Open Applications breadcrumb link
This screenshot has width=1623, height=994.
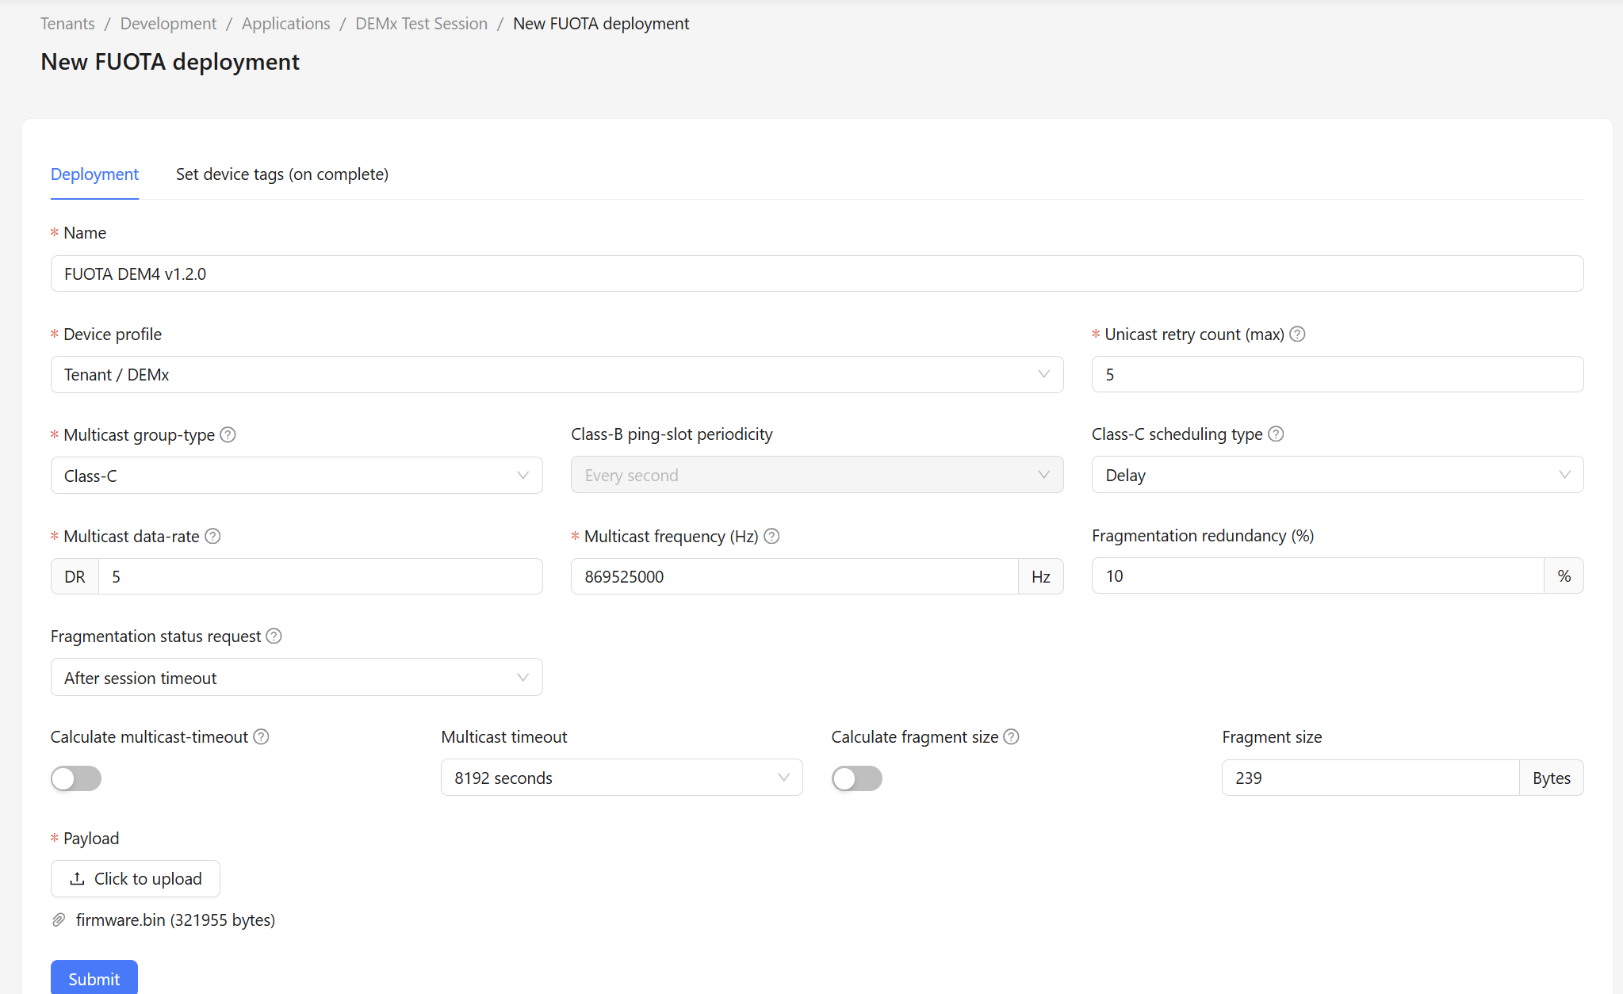[x=285, y=24]
